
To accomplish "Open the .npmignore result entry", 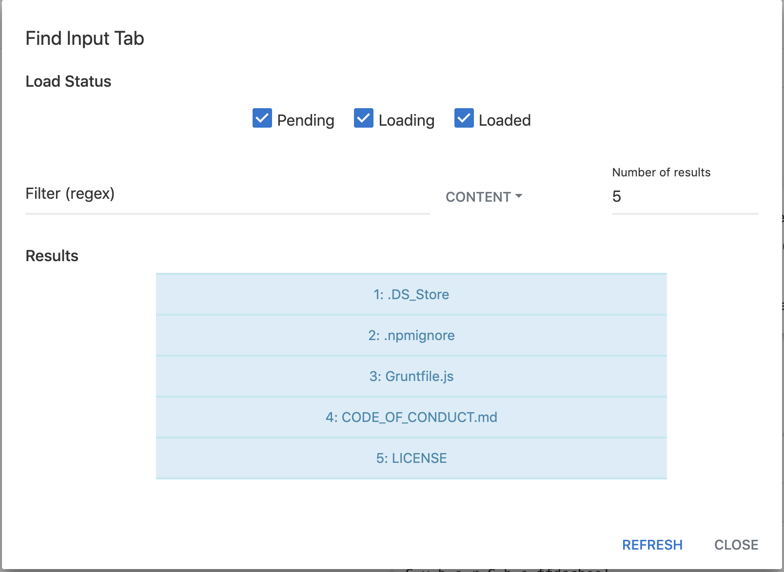I will (411, 335).
